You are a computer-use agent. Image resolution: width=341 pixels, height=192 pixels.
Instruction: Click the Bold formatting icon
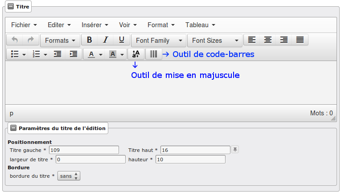[x=89, y=40]
